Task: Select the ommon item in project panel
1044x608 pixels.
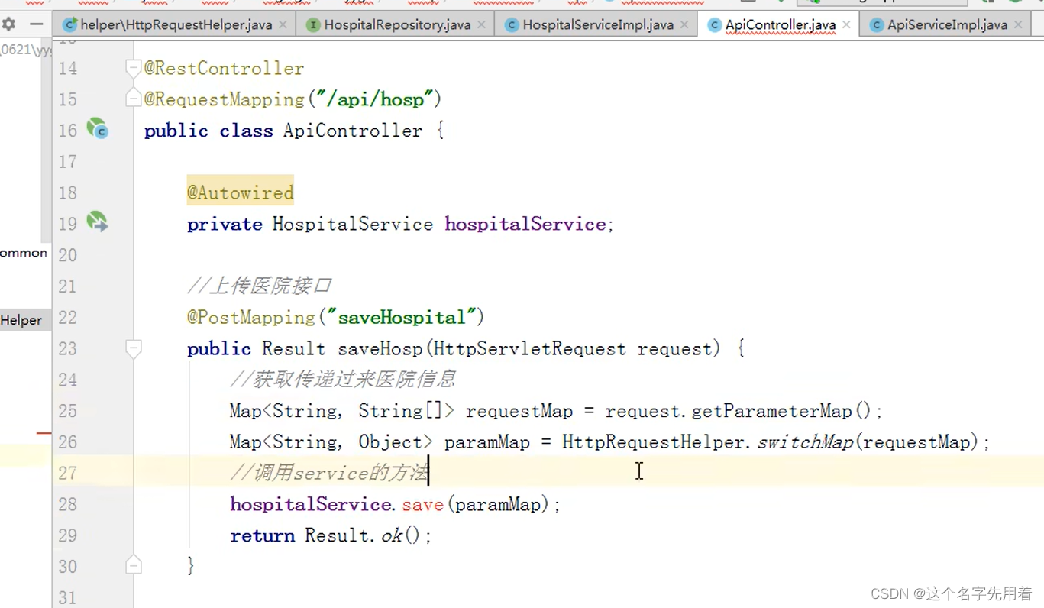Action: click(x=24, y=253)
